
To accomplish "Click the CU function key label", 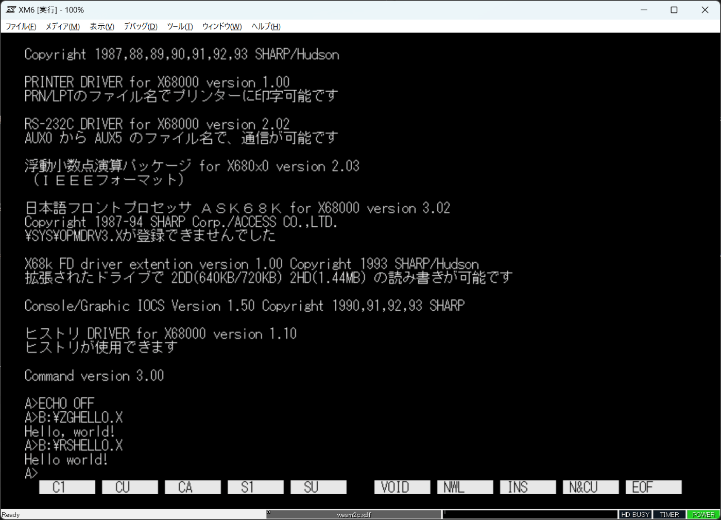I will tap(130, 487).
